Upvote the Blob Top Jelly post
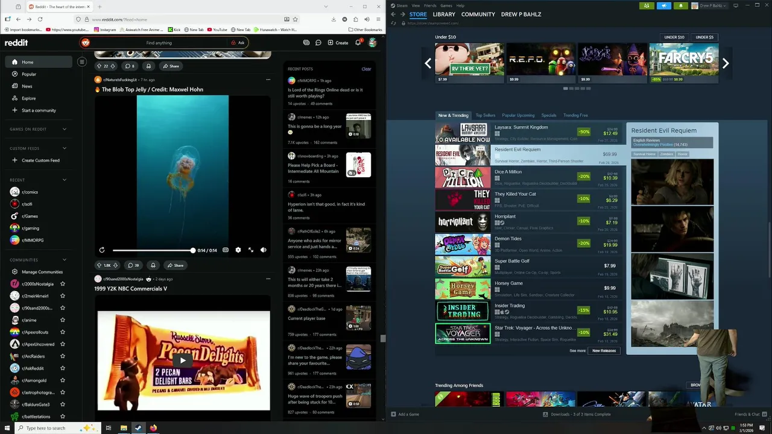 point(100,265)
